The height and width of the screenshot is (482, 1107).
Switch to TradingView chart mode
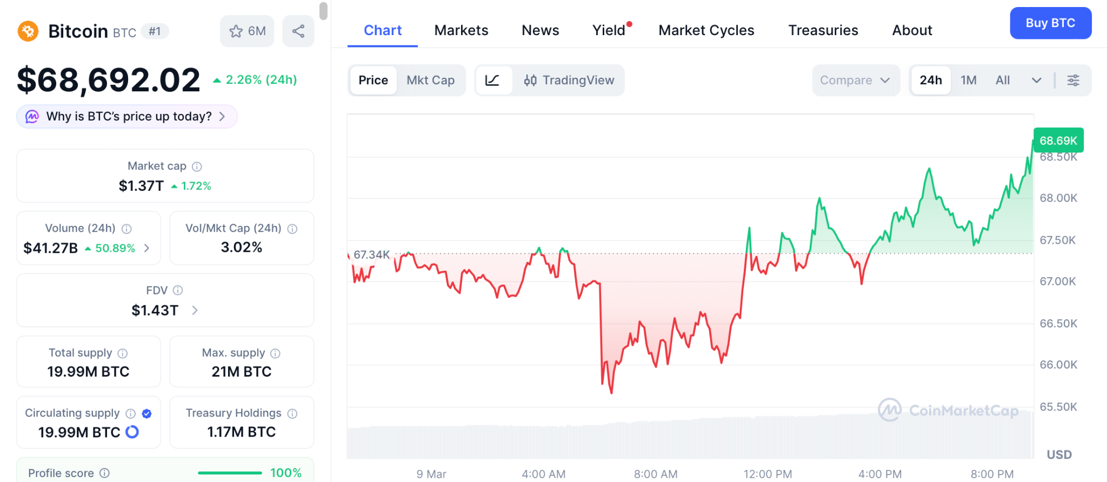(x=569, y=81)
